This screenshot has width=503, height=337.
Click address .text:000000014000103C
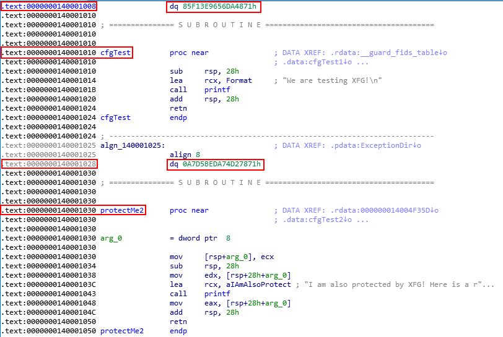tap(48, 285)
